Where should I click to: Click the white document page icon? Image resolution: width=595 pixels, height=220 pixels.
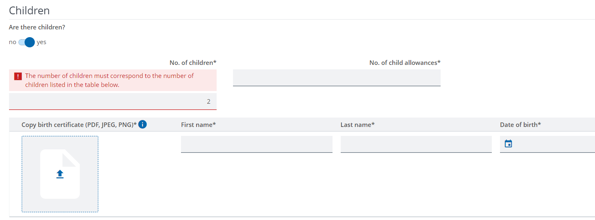(x=60, y=174)
